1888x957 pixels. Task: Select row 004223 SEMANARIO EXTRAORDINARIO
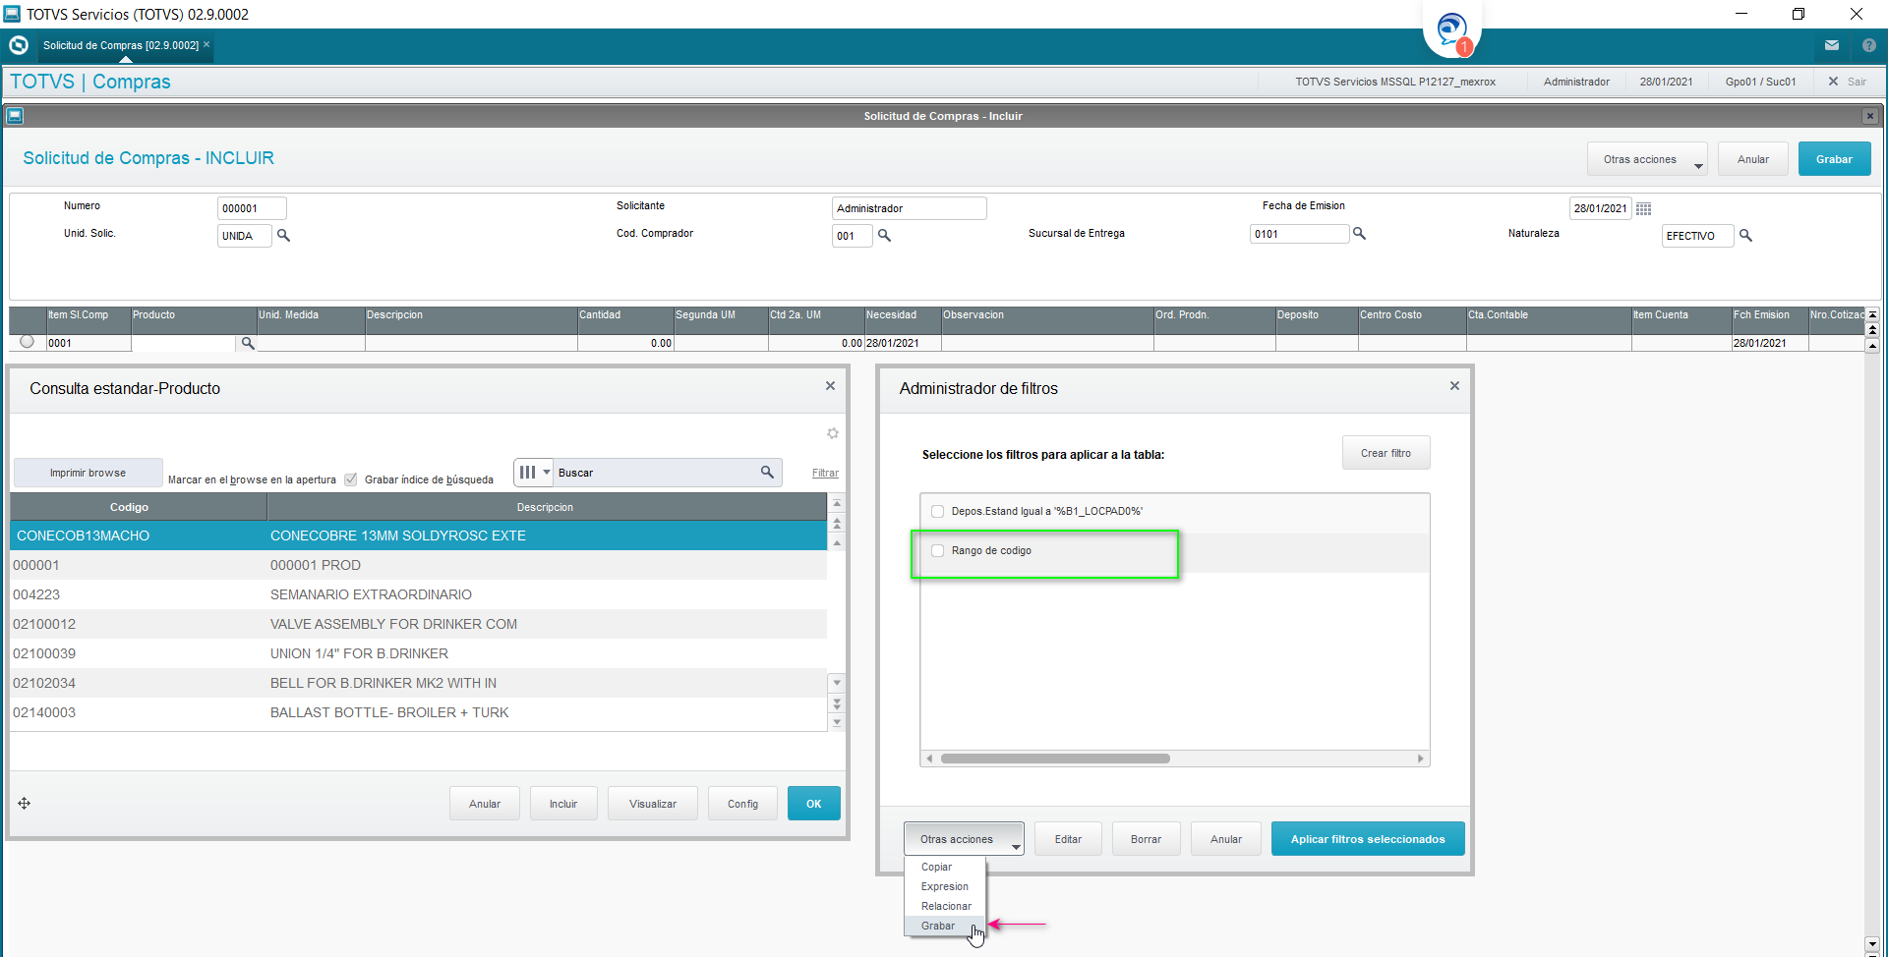(x=418, y=594)
